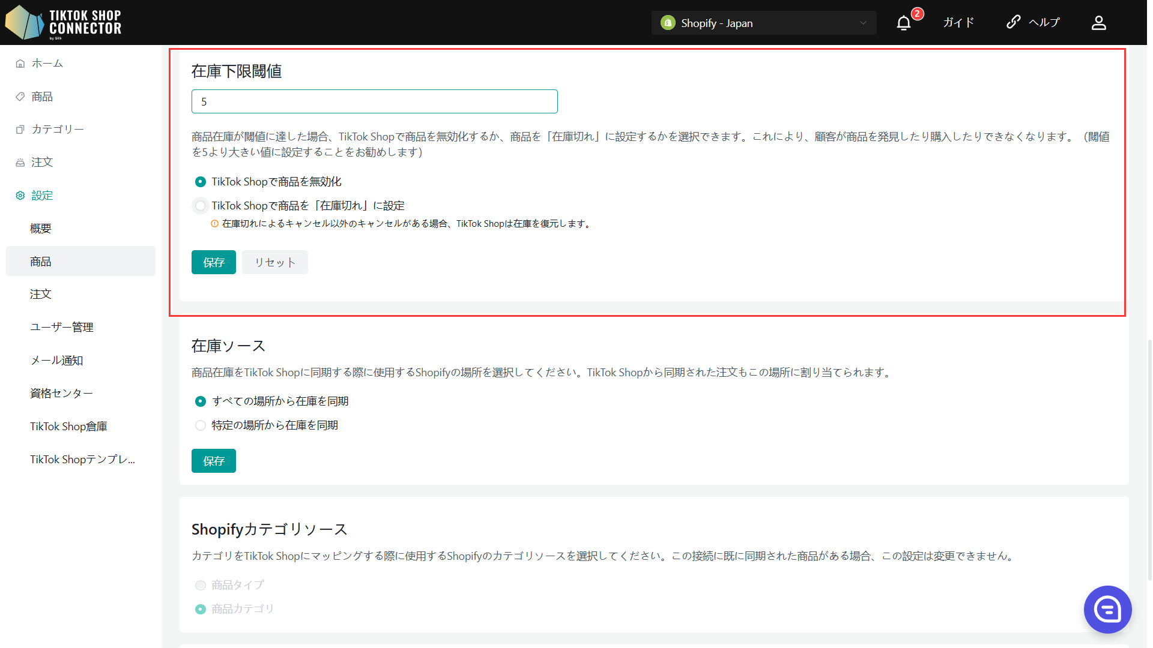The width and height of the screenshot is (1153, 648).
Task: Click the category icon beside カテゴリー
Action: (x=20, y=130)
